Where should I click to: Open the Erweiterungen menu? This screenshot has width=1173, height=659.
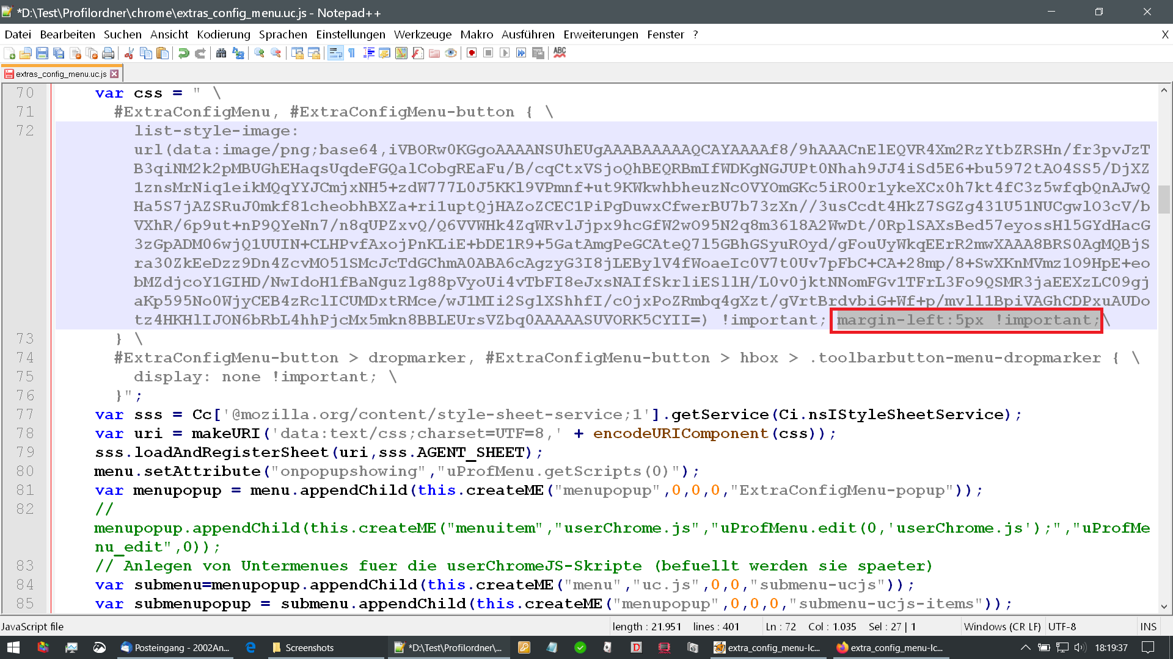(601, 35)
